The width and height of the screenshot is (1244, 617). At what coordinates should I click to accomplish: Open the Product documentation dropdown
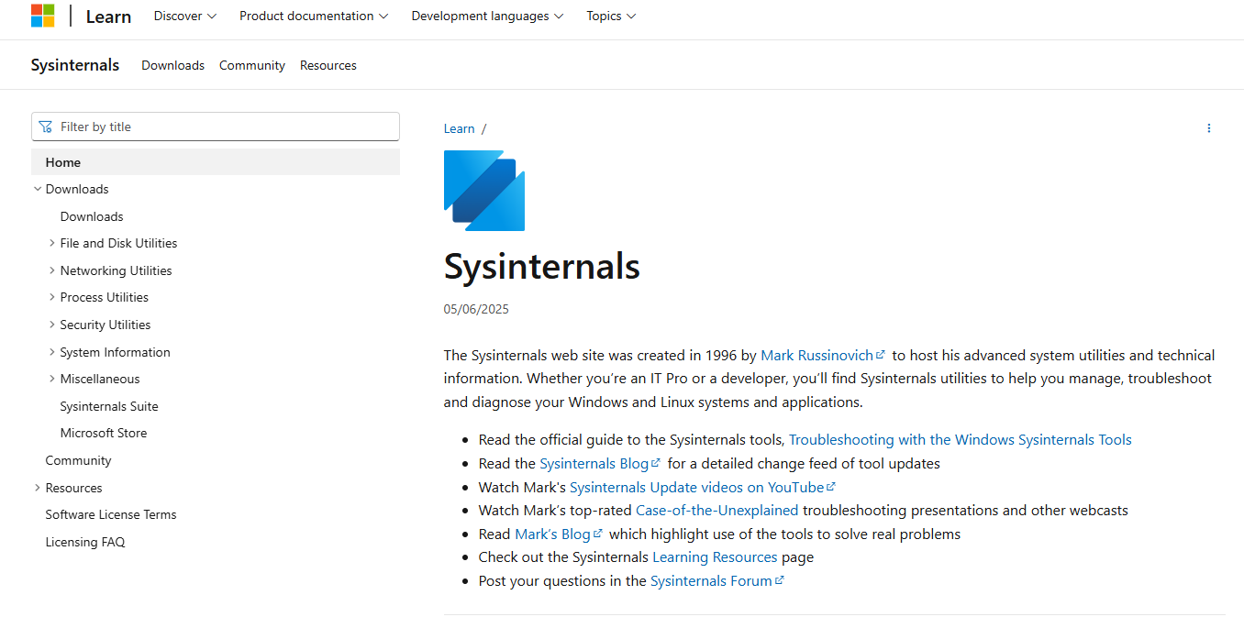click(x=314, y=16)
